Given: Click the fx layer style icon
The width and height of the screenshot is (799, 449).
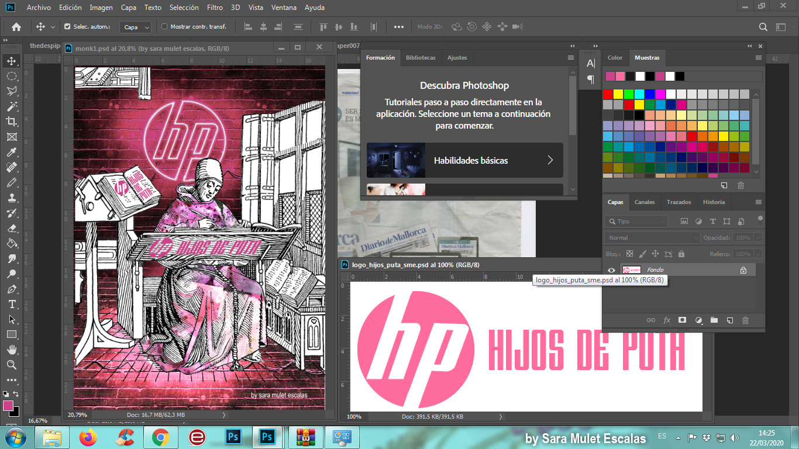Looking at the screenshot, I should coord(666,320).
